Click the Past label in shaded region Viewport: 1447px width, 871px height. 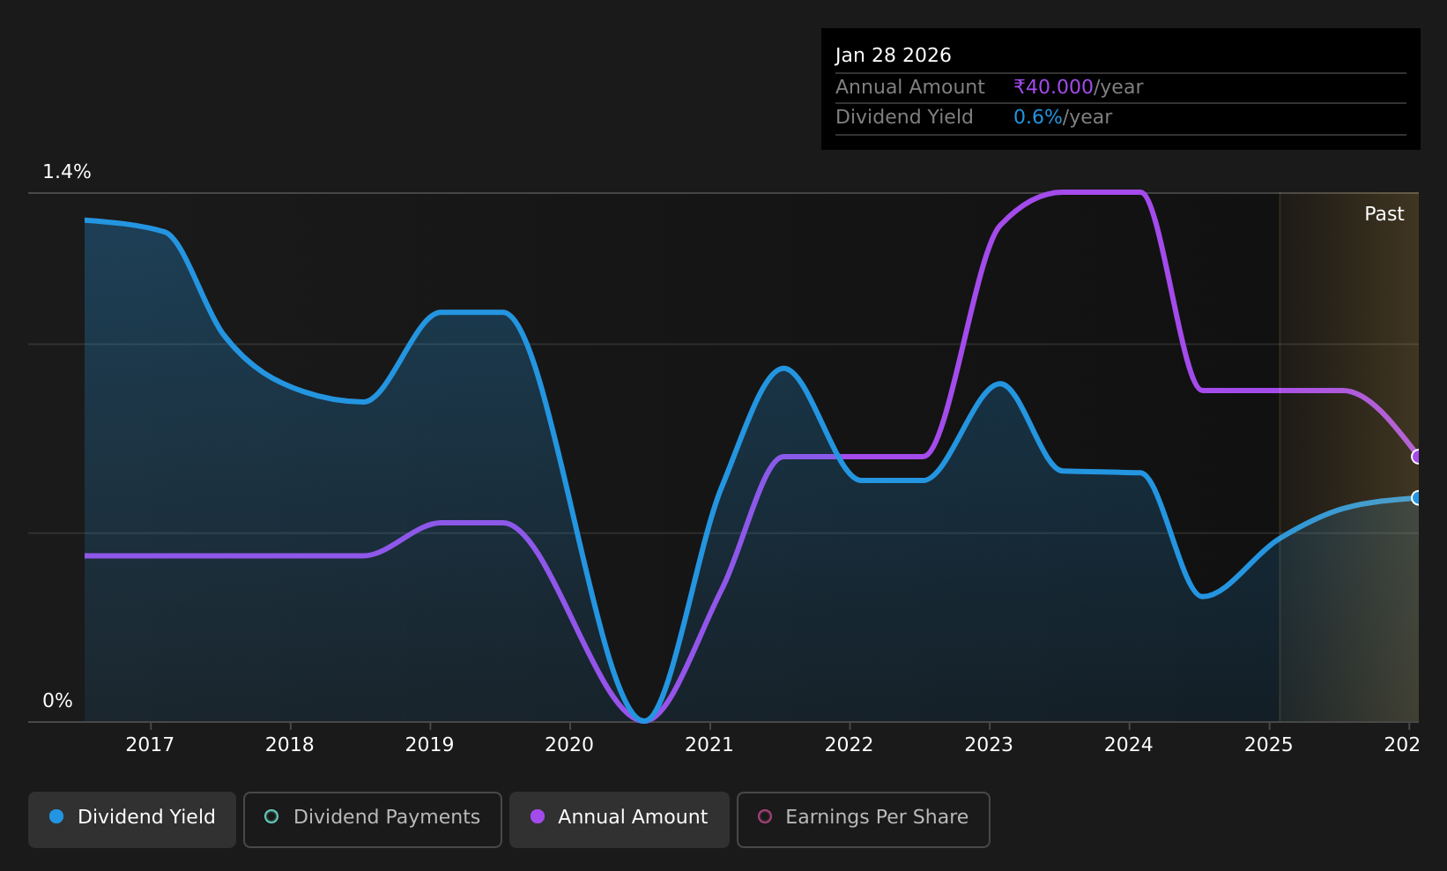pos(1384,214)
